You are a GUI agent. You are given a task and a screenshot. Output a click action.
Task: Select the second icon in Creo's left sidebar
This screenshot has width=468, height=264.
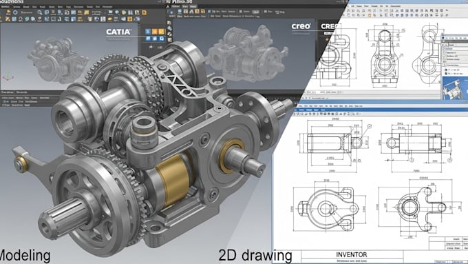click(x=169, y=28)
